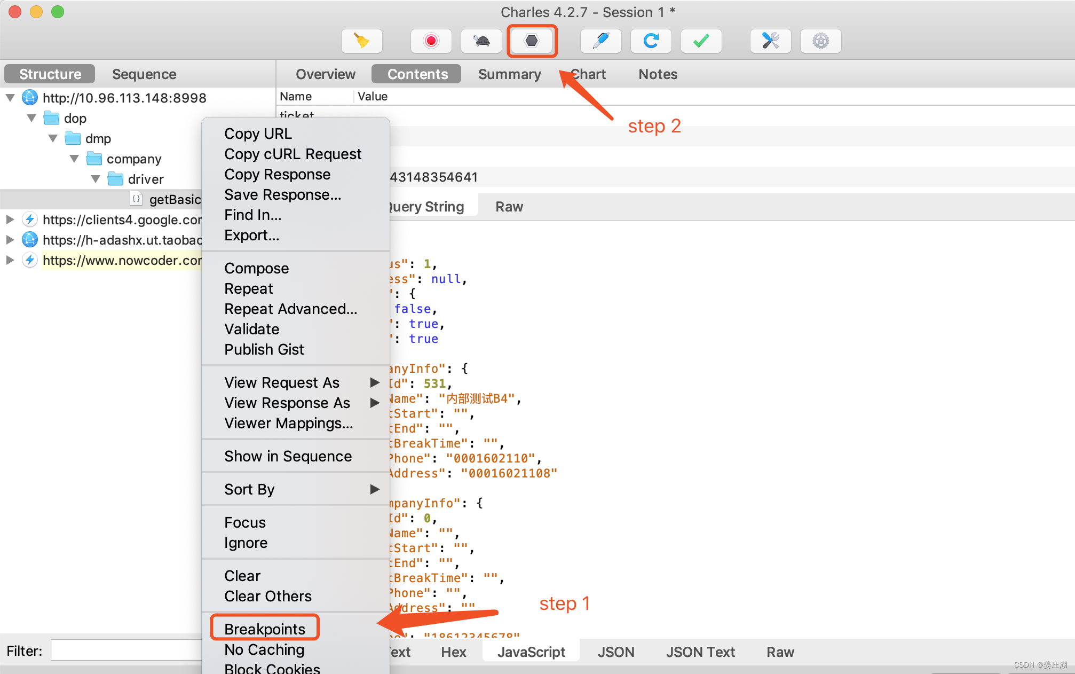
Task: Toggle the turtle throttling icon
Action: coord(481,41)
